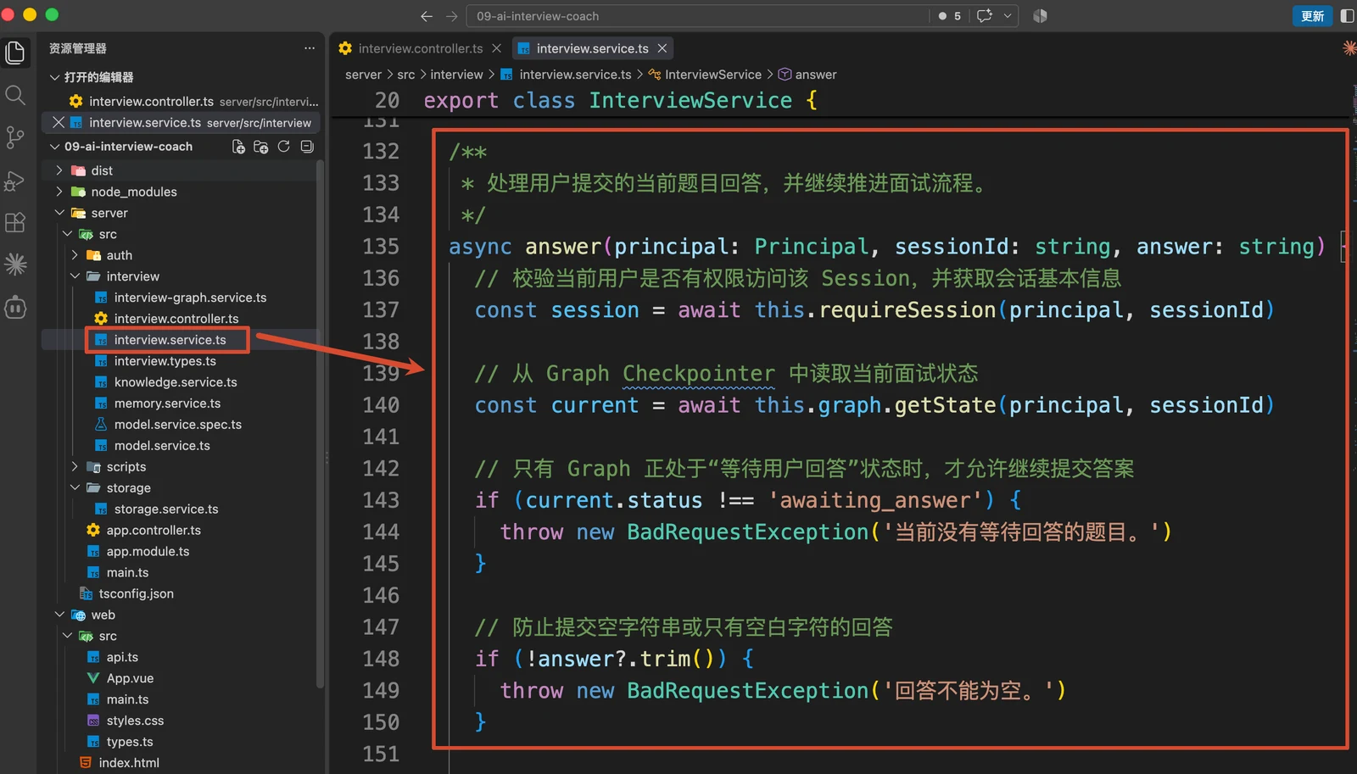Viewport: 1357px width, 774px height.
Task: Open the Search view in the activity bar
Action: 15,95
